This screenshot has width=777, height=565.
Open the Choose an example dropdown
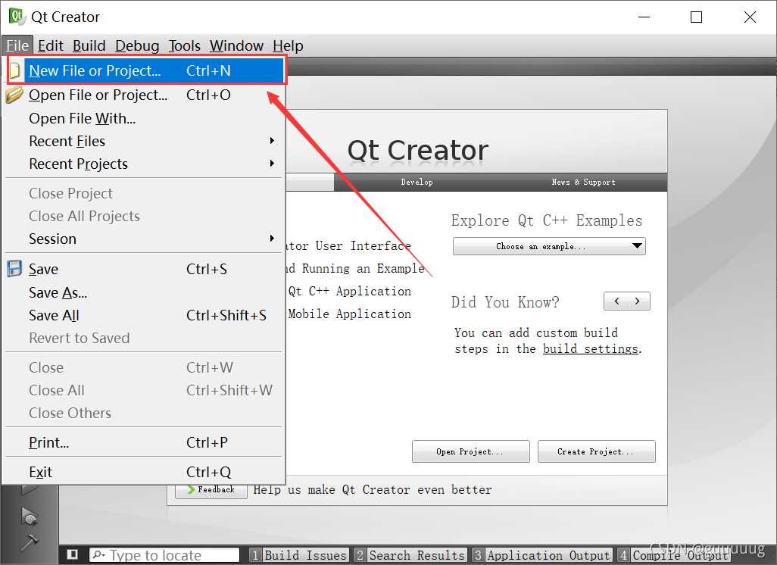[x=549, y=246]
